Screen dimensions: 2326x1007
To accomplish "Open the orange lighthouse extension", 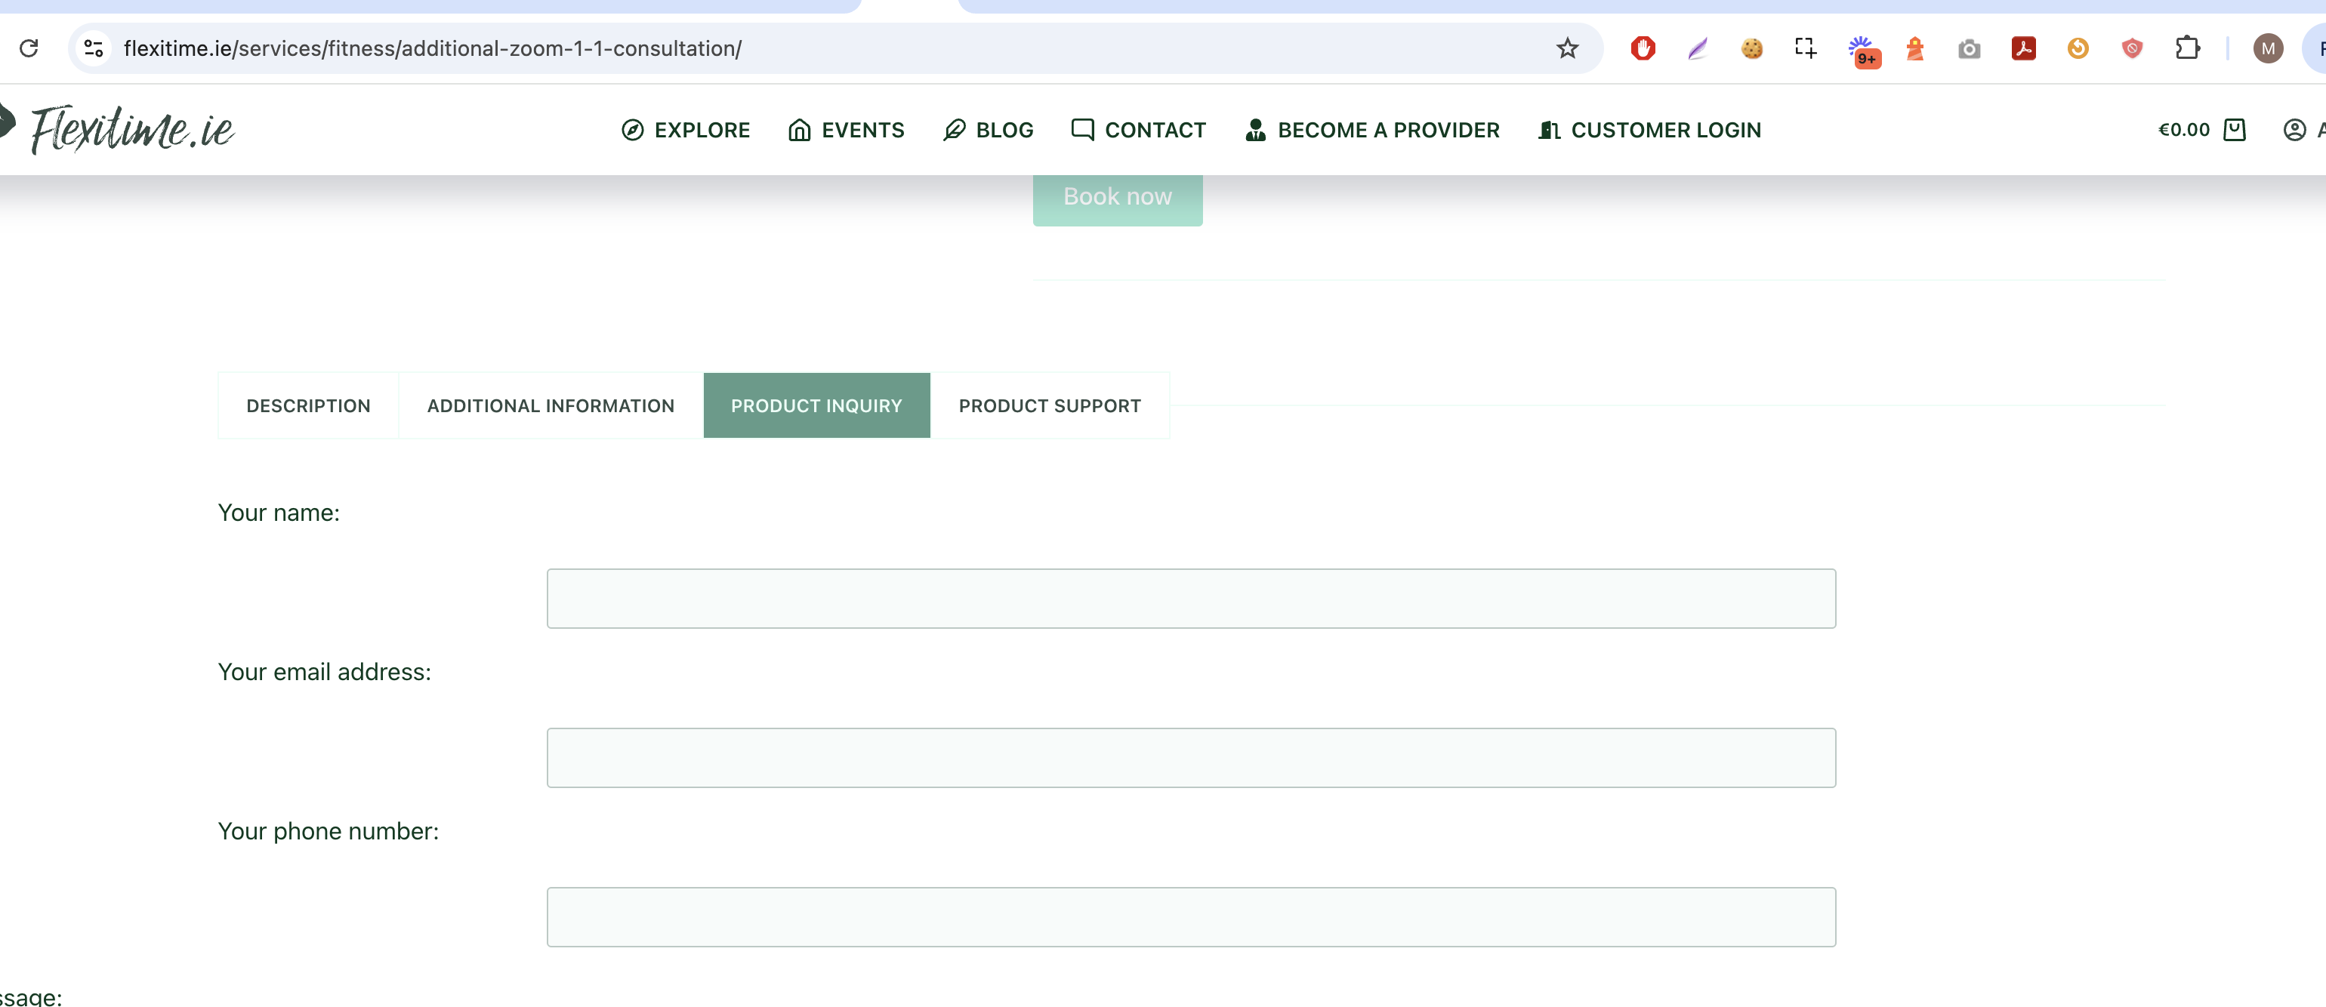I will [1915, 48].
